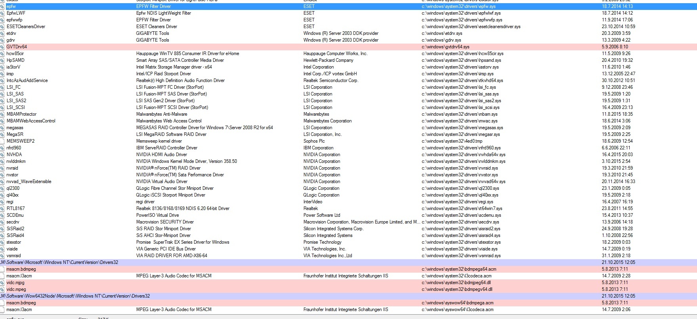Click the Hewlett-Packard Company publisher cell

(x=328, y=60)
